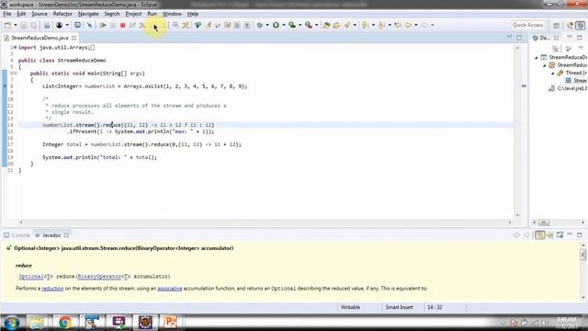Switch to the Java perspective icon
The width and height of the screenshot is (588, 331).
570,25
